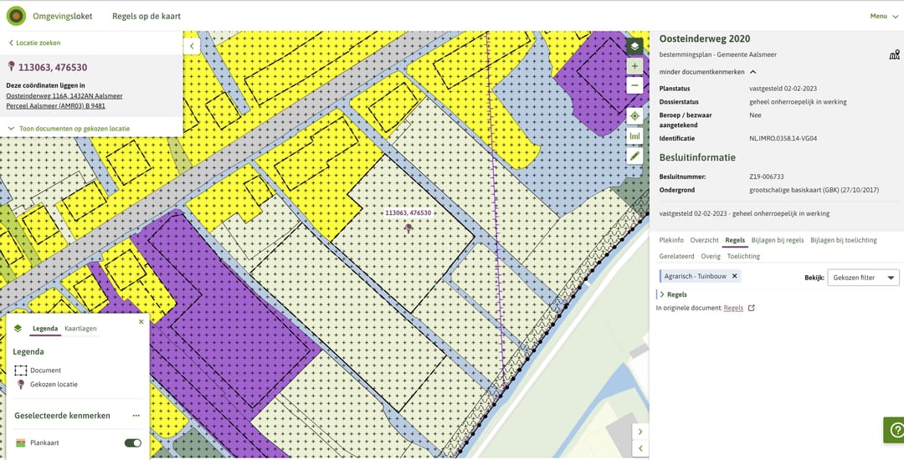Viewport: 904px width, 460px height.
Task: Expand Toon documenten op gekozen locatie
Action: coord(68,129)
